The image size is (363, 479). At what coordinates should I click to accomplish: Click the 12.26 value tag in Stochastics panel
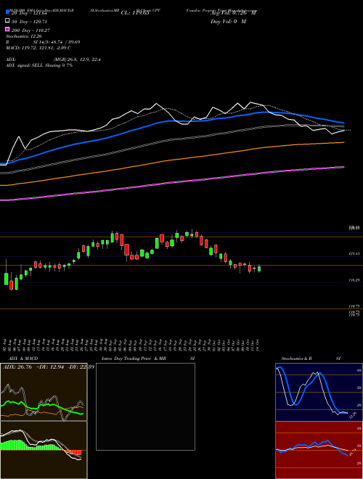tap(353, 415)
